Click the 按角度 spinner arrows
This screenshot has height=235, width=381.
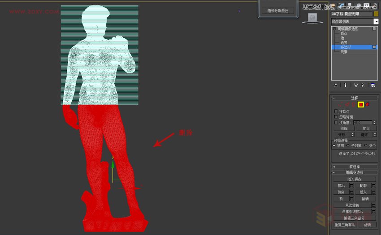coord(374,123)
